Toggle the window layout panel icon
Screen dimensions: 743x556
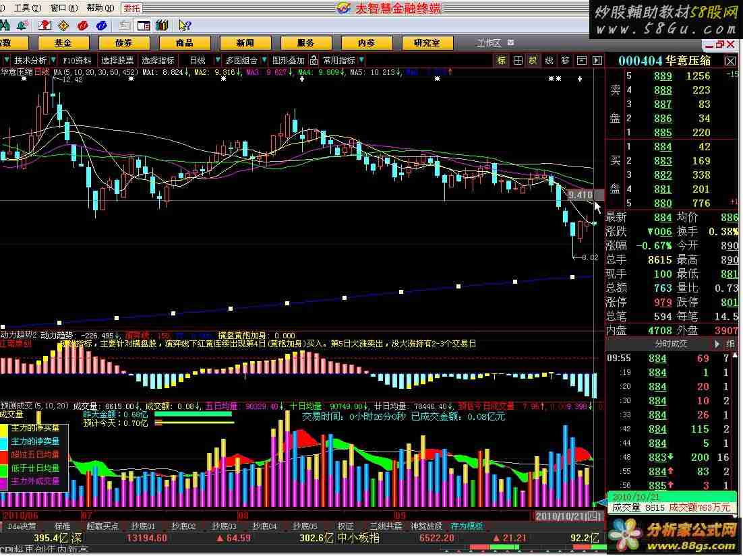click(143, 26)
